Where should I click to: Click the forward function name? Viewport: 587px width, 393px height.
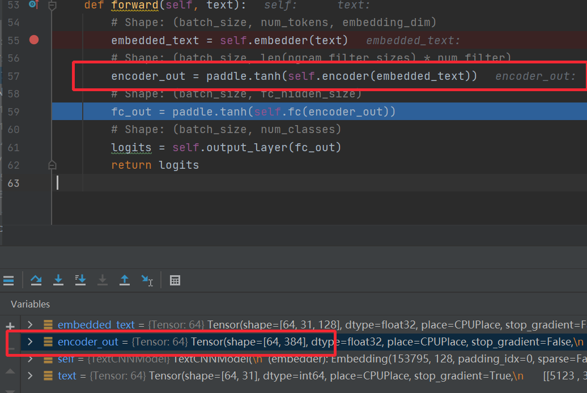[135, 5]
